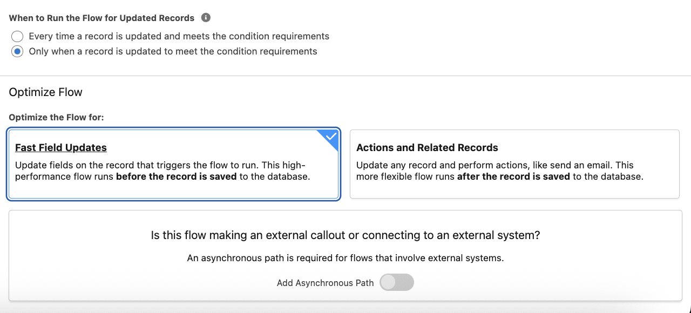Click the bold 'before the record is saved' text
This screenshot has width=691, height=313.
click(x=177, y=177)
